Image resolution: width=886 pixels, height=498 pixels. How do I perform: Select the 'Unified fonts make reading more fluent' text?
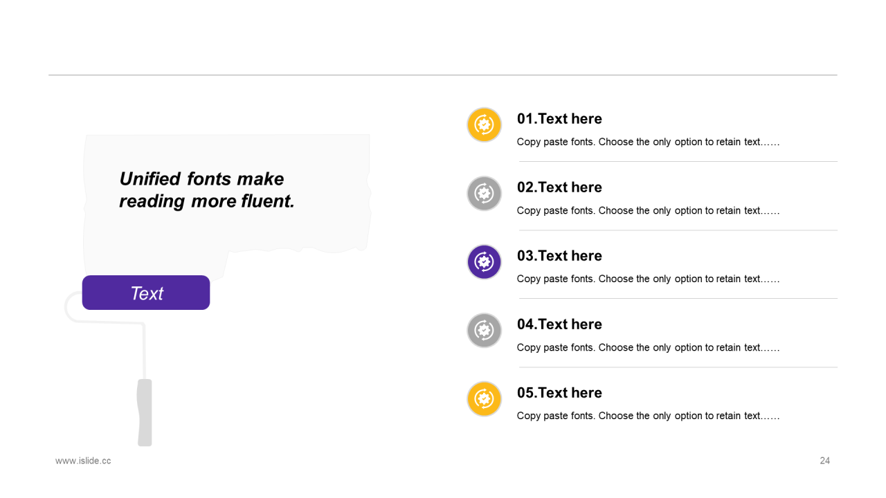pyautogui.click(x=206, y=190)
